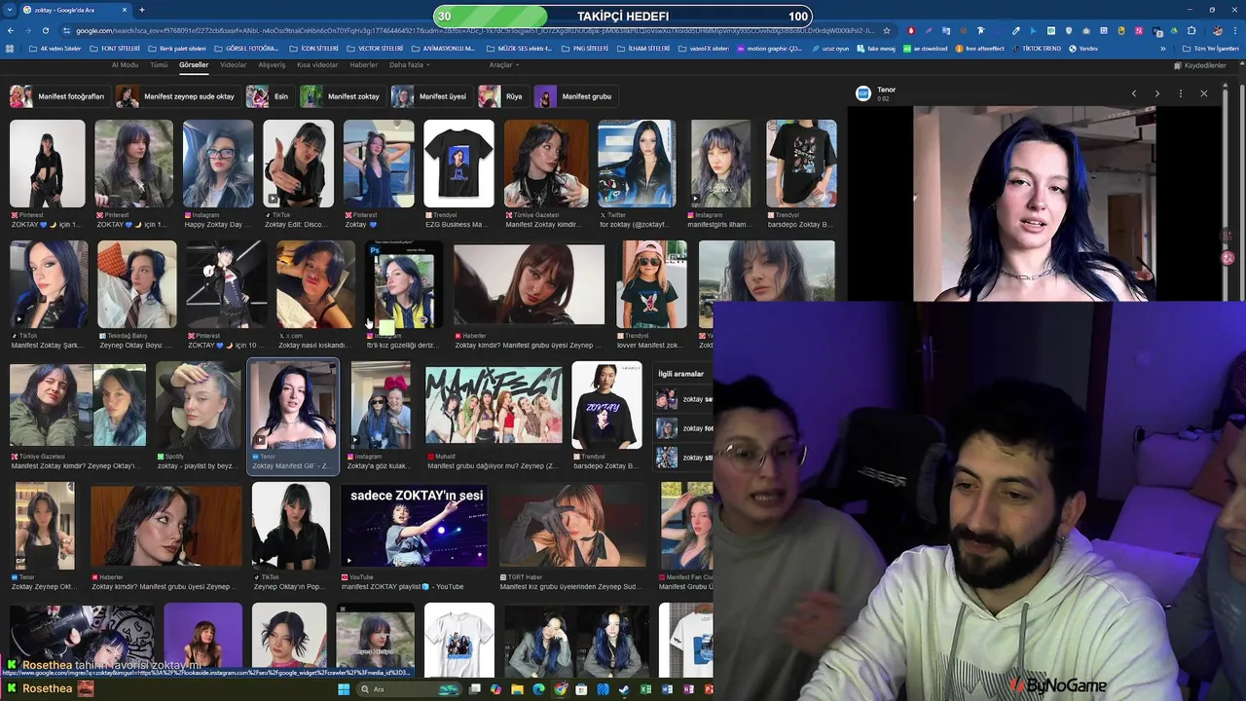Open Word from the taskbar

point(667,689)
